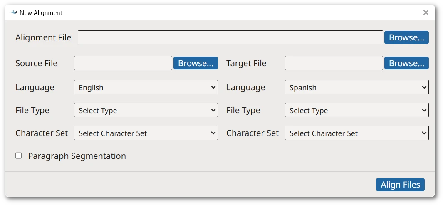Expand the target File Type dropdown

(356, 110)
